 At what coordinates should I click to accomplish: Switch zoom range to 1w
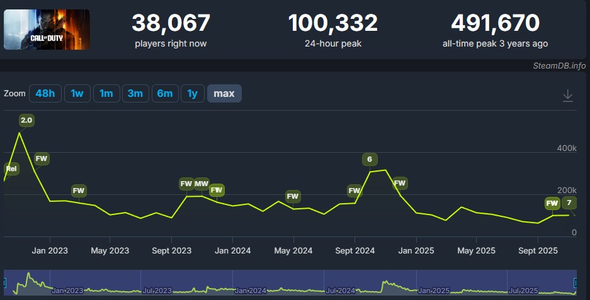(77, 94)
